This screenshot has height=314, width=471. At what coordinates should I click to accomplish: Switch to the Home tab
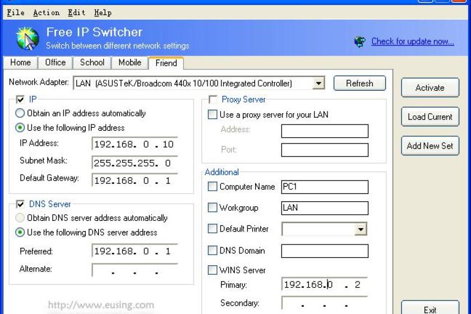click(x=20, y=62)
